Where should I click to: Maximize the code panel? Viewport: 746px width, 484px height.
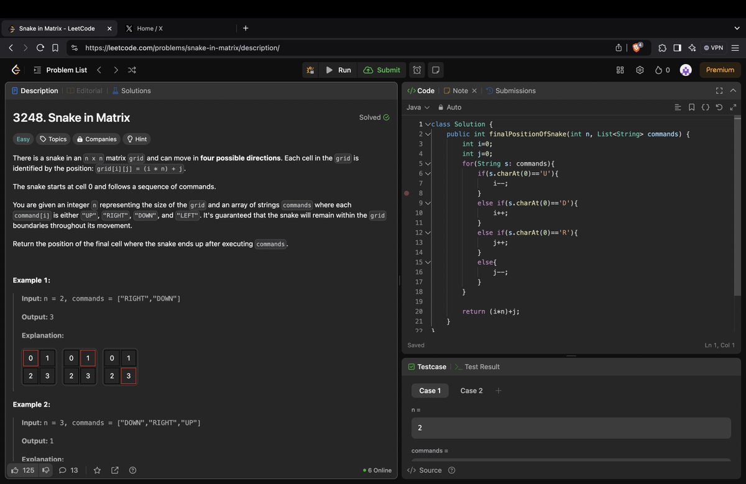[719, 91]
